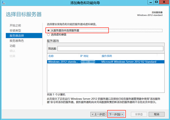The height and width of the screenshot is (120, 170).
Task: Cancel the wizard with the 取消 button
Action: coord(156,114)
